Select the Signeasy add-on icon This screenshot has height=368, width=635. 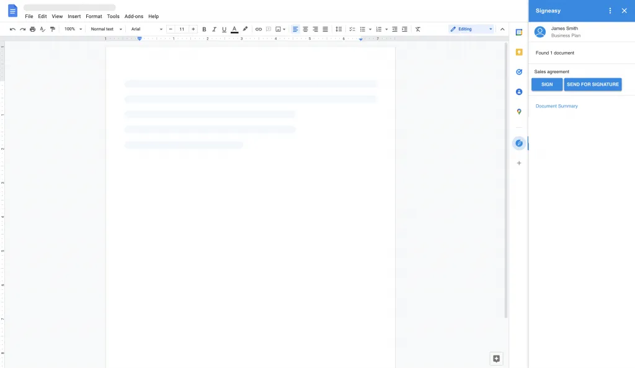tap(519, 143)
